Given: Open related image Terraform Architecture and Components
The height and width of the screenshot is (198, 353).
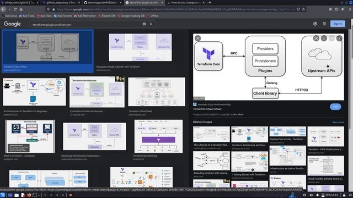Looking at the screenshot, I should 249,134.
